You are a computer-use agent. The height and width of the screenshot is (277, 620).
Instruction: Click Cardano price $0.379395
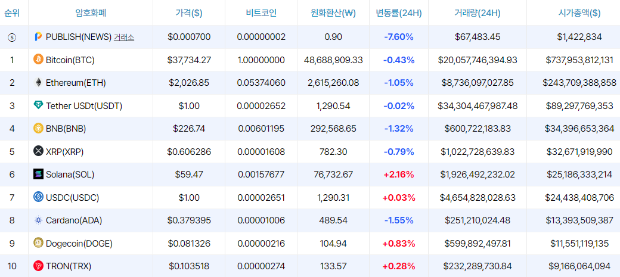click(x=189, y=220)
